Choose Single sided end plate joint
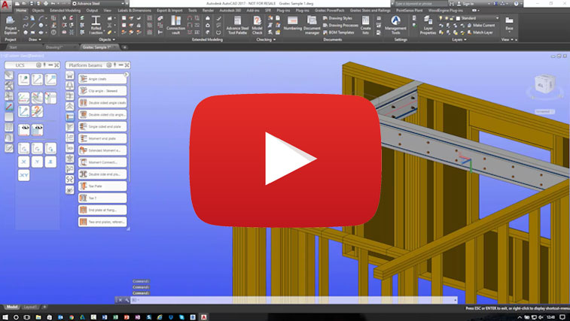The image size is (570, 321). coord(102,126)
